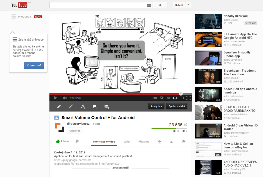The width and height of the screenshot is (263, 177).
Task: Open enhancements magic wand tool
Action: coord(71,106)
